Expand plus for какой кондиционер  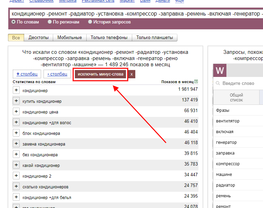coord(16,165)
